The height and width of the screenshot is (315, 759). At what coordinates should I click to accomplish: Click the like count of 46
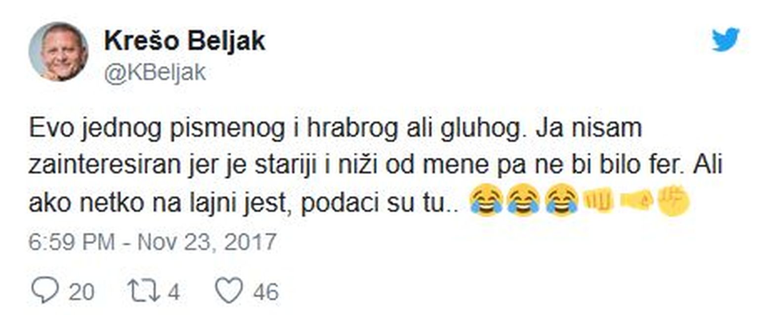266,292
